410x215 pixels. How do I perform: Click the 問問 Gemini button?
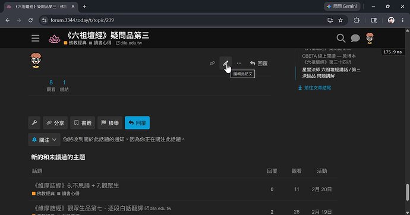click(342, 7)
